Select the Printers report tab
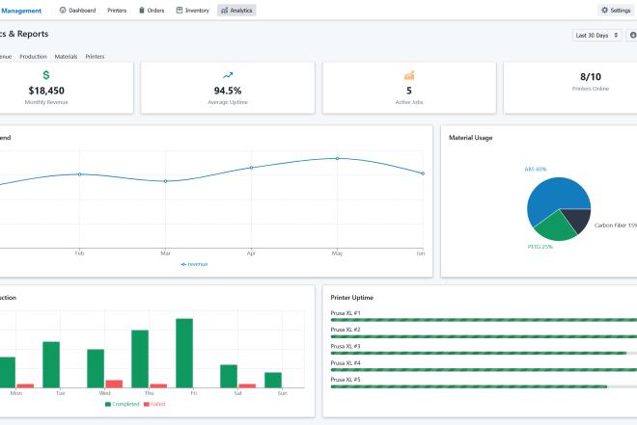This screenshot has height=425, width=637. pyautogui.click(x=95, y=57)
